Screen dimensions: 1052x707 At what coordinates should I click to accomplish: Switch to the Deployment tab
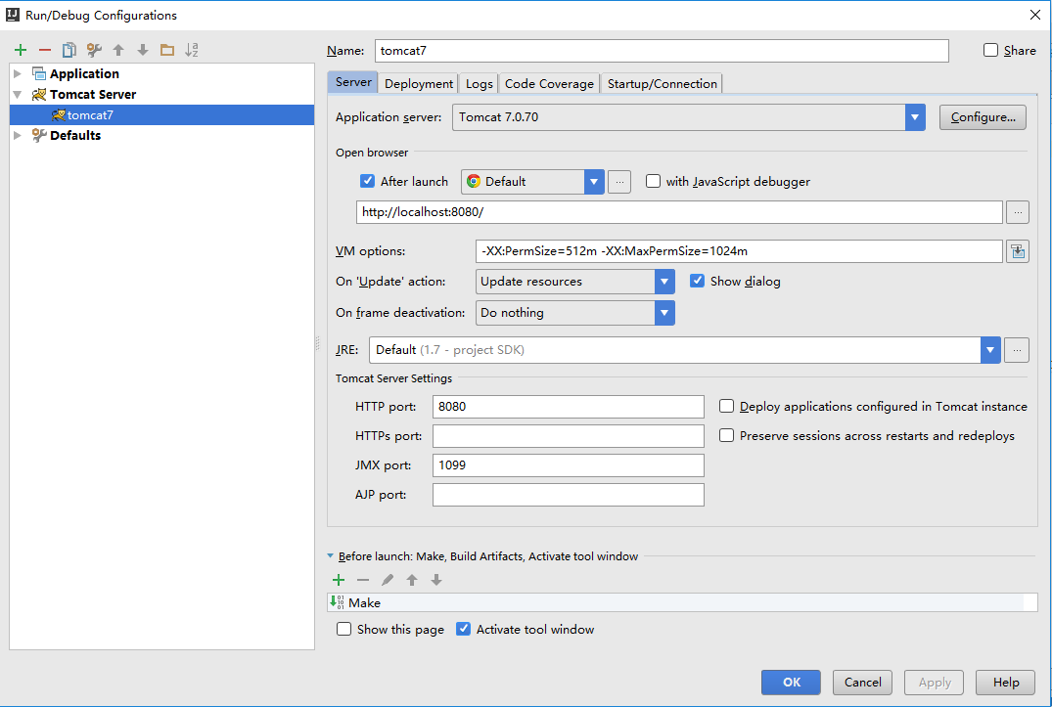pos(419,84)
